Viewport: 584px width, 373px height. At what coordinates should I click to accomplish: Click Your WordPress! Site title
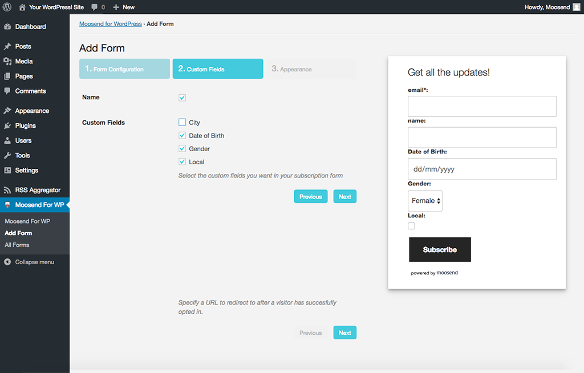pyautogui.click(x=56, y=7)
